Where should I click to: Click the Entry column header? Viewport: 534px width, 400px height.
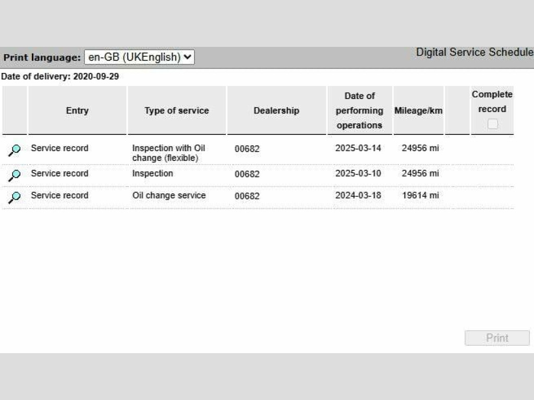pyautogui.click(x=77, y=110)
